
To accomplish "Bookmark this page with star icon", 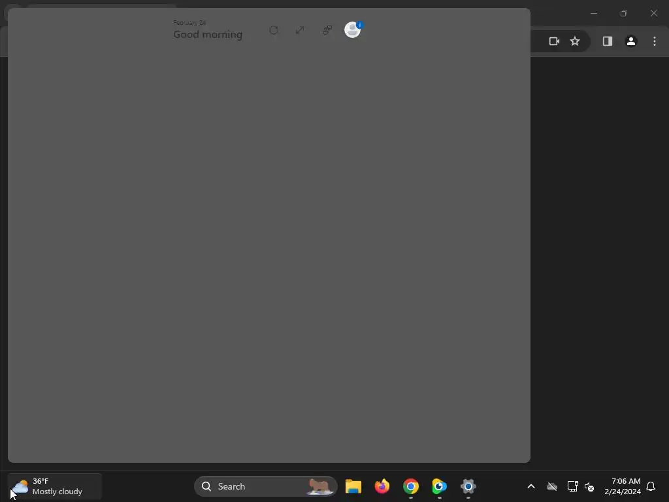I will [575, 41].
